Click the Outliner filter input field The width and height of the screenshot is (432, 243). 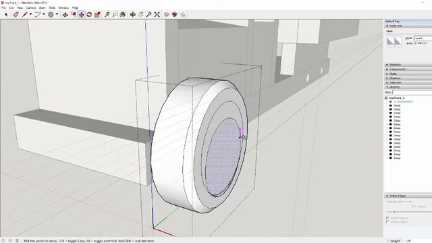412,92
